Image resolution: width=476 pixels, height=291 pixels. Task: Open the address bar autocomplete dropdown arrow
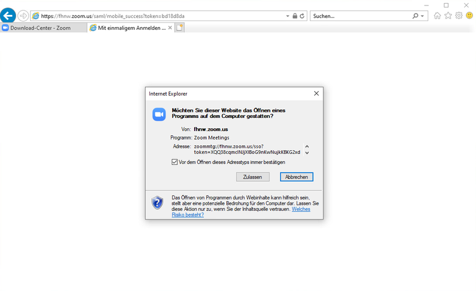tap(288, 16)
